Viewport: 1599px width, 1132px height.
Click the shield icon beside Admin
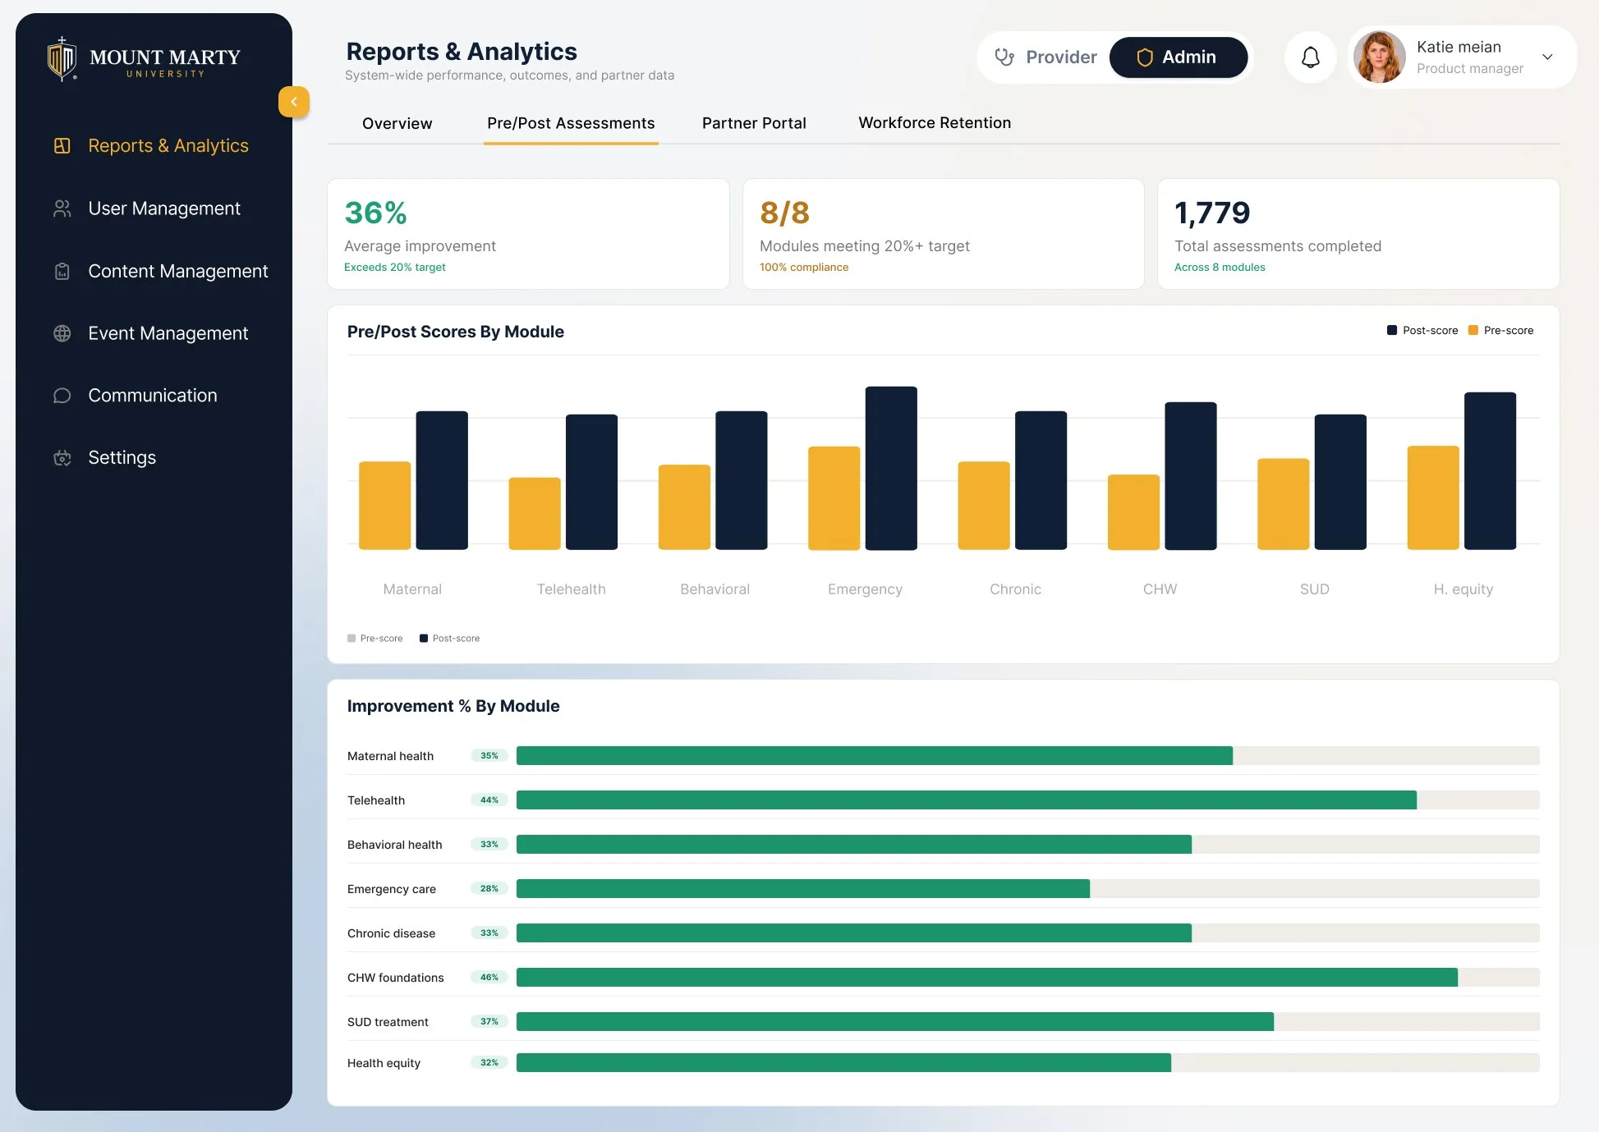1144,57
